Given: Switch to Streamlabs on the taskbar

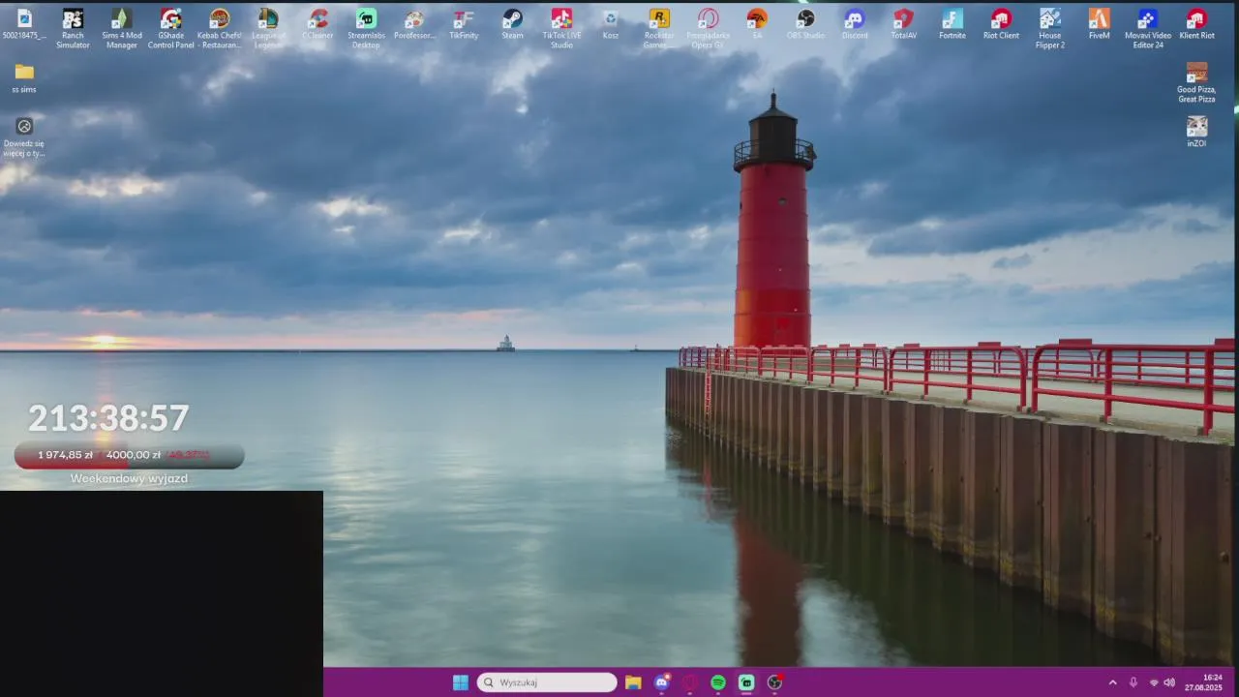Looking at the screenshot, I should pyautogui.click(x=746, y=682).
